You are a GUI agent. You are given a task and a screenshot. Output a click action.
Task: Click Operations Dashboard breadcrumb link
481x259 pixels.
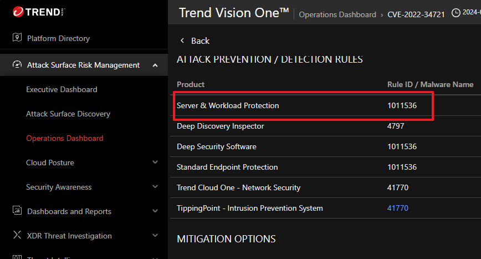point(337,14)
